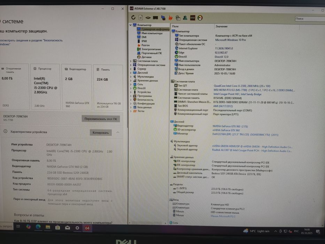Click the Поиск search field in AIDA64

[x=310, y=18]
